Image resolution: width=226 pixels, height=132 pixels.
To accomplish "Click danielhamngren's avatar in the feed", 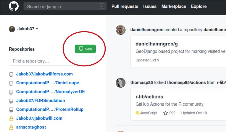I will [x=121, y=30].
